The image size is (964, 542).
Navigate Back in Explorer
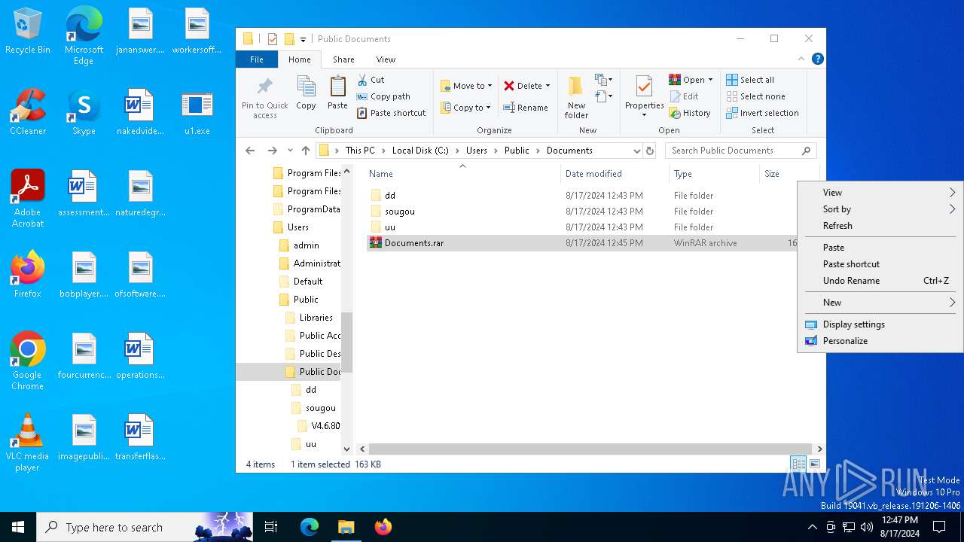(250, 151)
